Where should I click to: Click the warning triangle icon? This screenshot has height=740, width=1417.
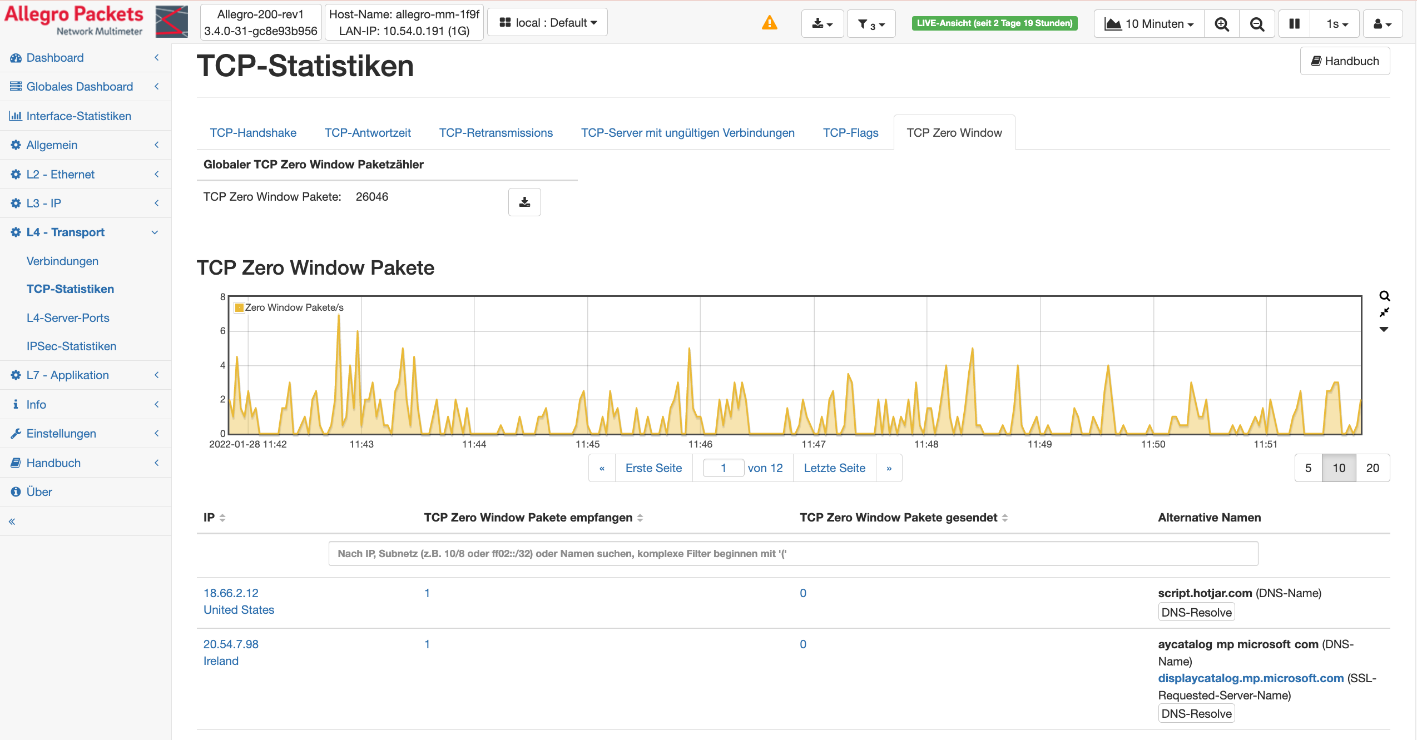click(769, 23)
